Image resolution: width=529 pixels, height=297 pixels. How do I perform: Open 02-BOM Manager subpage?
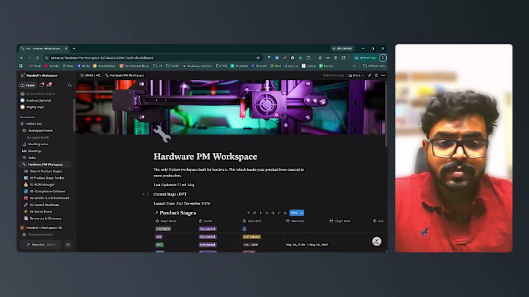(39, 185)
